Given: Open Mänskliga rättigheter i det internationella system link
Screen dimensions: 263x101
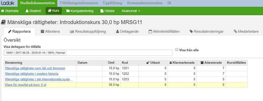Looking at the screenshot, I should pyautogui.click(x=39, y=79).
